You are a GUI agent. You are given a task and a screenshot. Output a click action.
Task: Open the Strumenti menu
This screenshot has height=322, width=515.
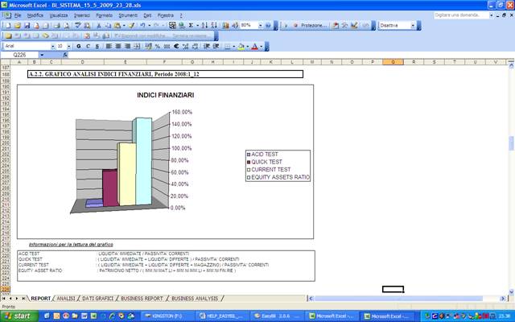(128, 15)
